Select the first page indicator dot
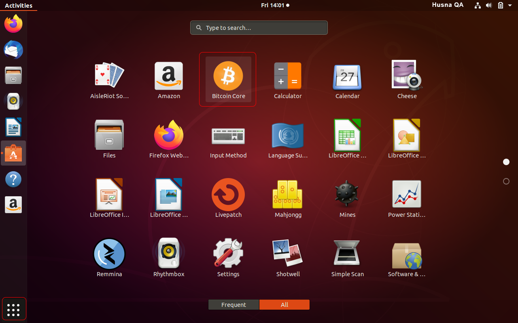This screenshot has width=518, height=323. coord(506,162)
